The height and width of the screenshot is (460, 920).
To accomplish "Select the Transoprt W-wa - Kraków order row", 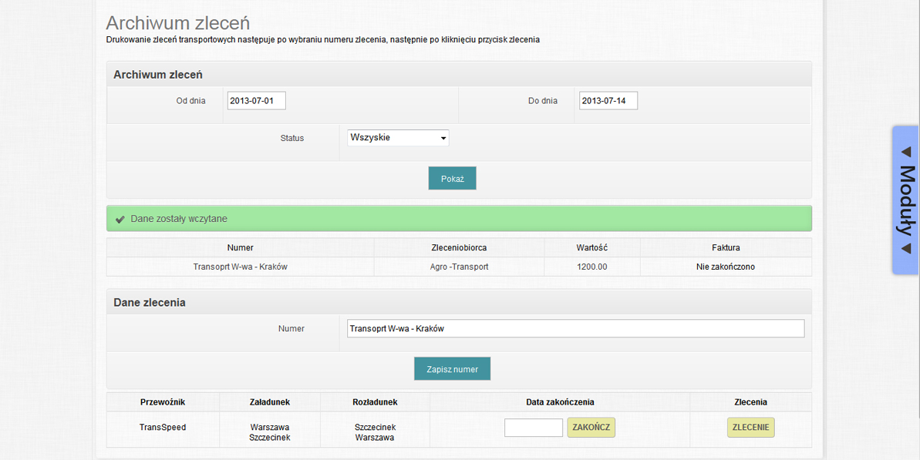I will click(x=240, y=267).
